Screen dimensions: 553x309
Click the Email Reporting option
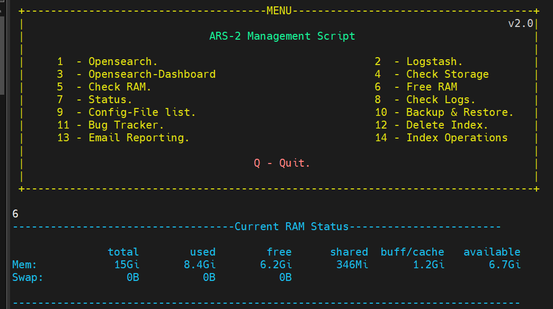click(x=139, y=138)
